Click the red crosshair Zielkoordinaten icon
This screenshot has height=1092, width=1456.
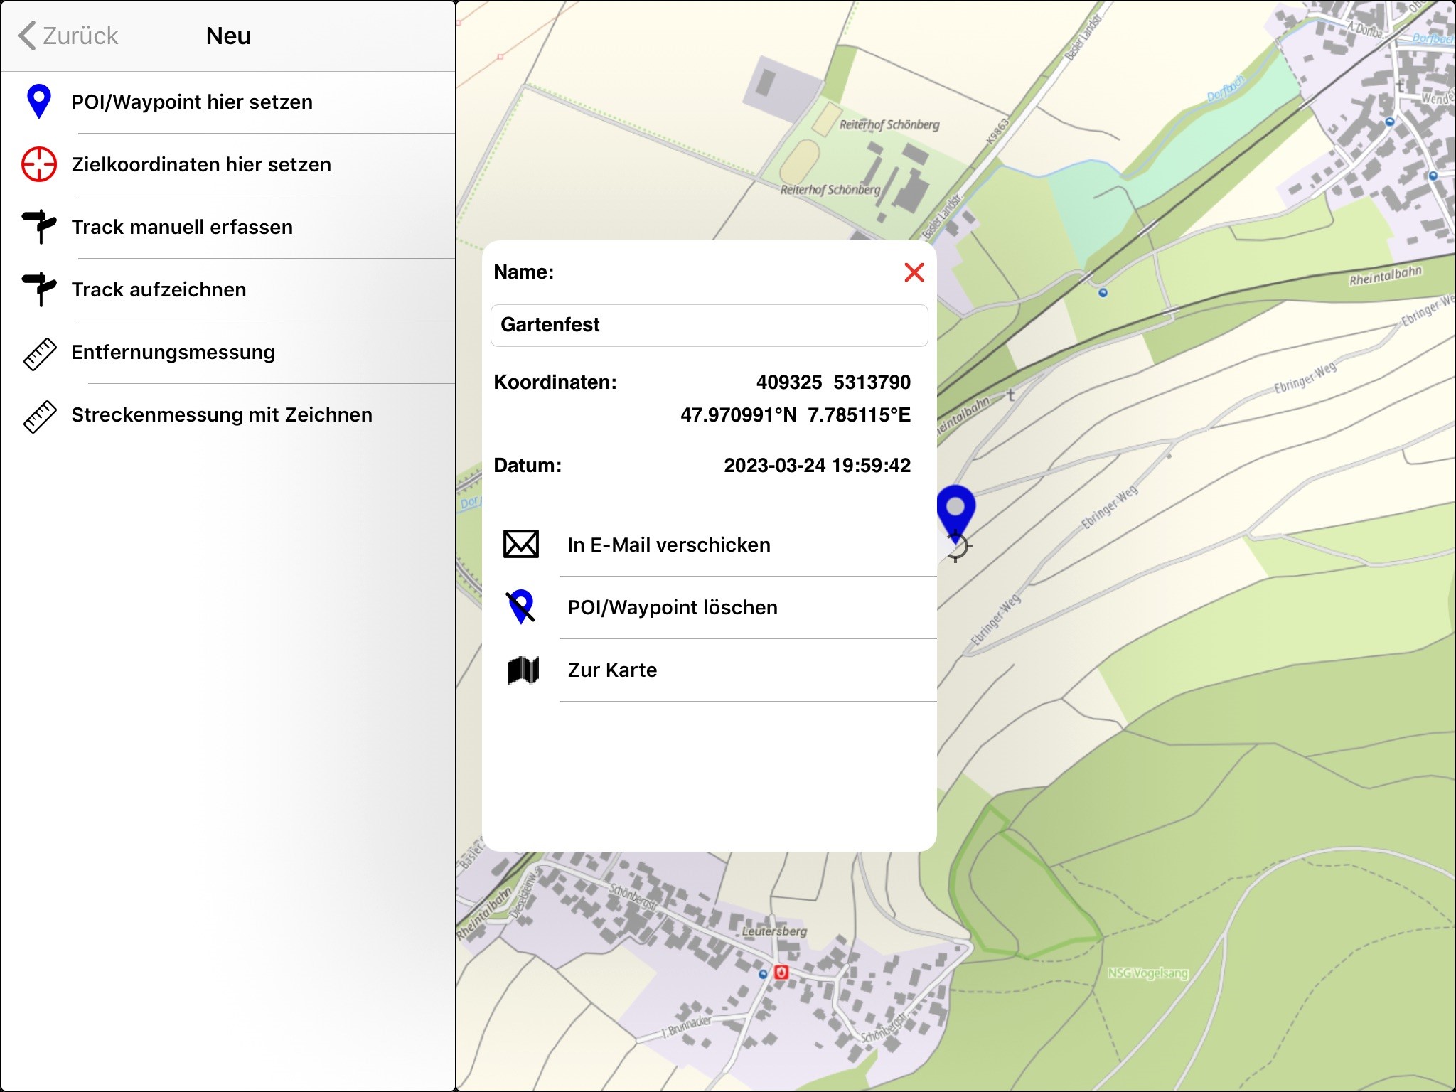pyautogui.click(x=39, y=164)
